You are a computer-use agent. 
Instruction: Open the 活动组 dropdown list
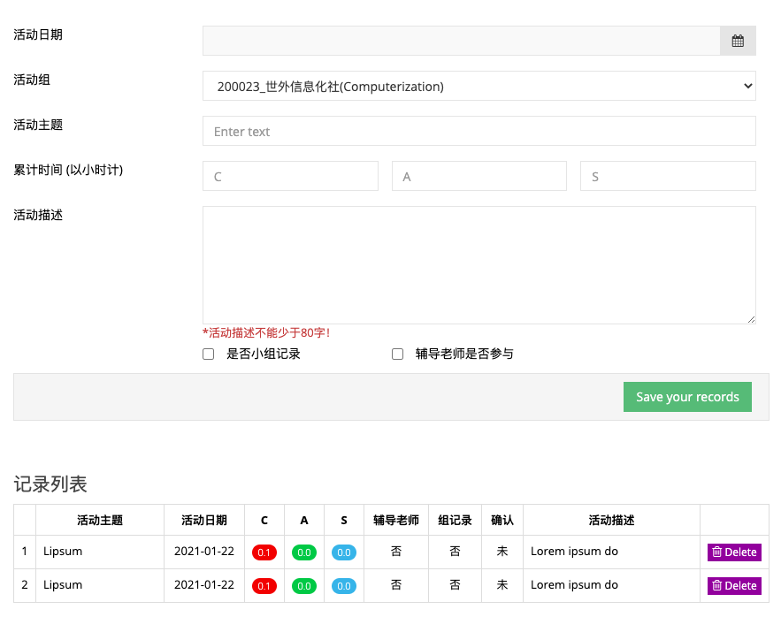point(479,87)
